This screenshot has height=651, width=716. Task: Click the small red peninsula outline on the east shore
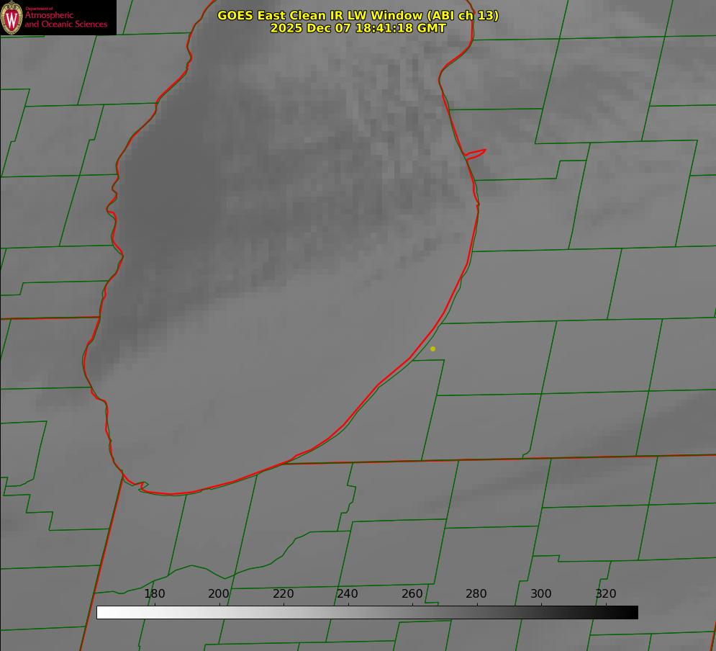tap(476, 153)
